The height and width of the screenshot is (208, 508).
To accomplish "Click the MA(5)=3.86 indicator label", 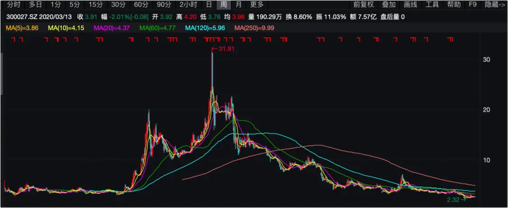I will pyautogui.click(x=22, y=28).
